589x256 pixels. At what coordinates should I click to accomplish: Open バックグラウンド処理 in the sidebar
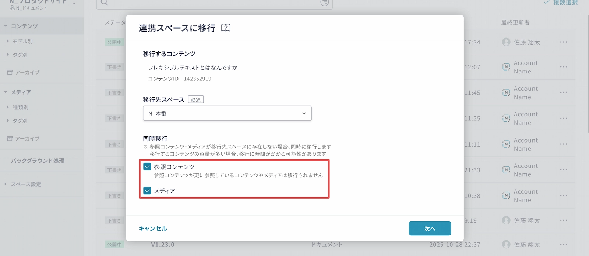[38, 161]
